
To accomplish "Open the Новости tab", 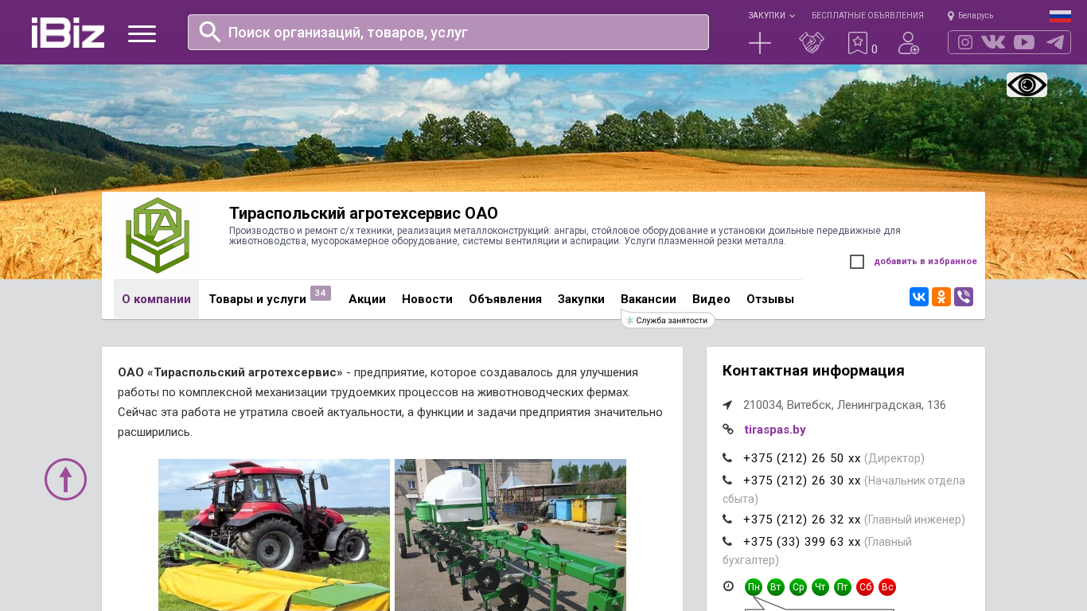I will (427, 299).
